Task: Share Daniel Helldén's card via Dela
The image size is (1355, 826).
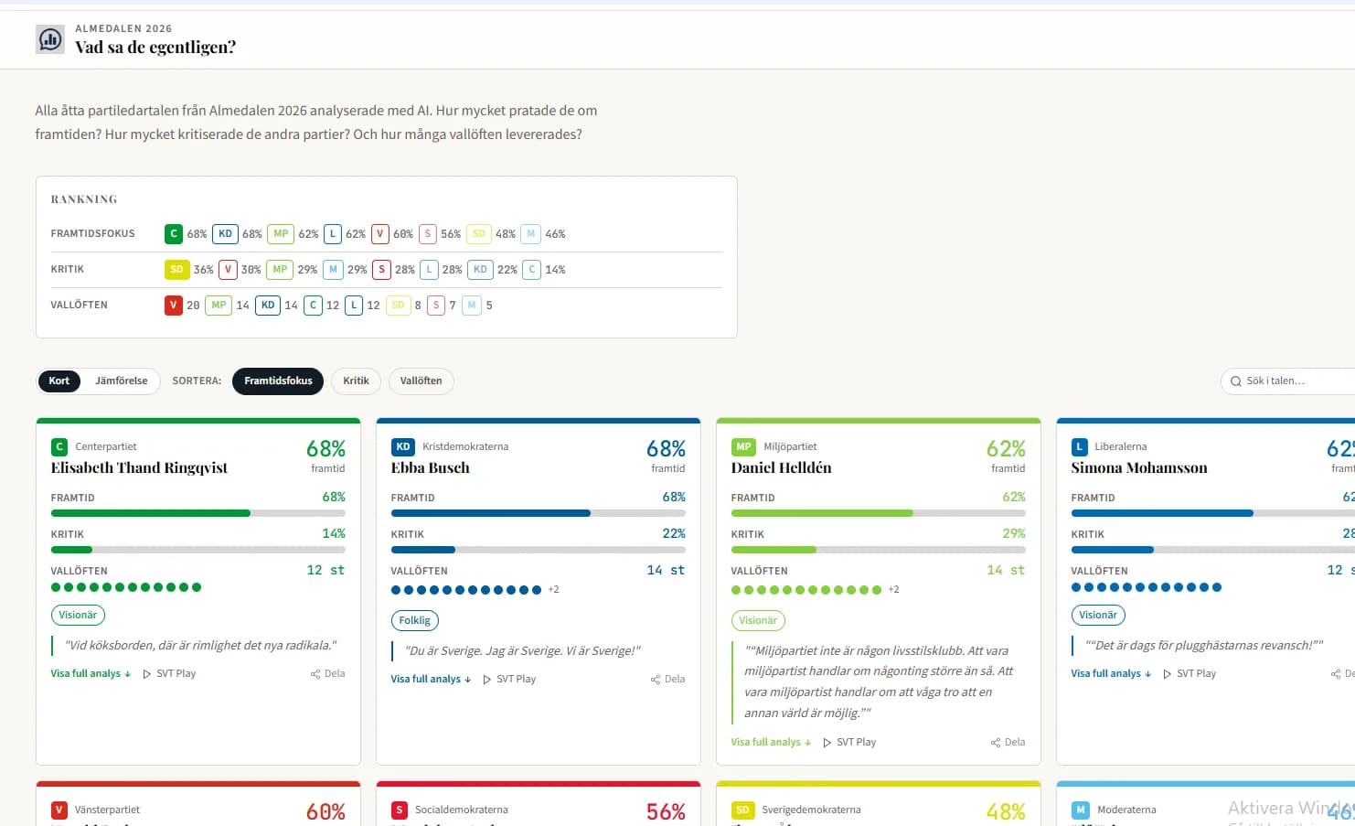Action: (x=1008, y=743)
